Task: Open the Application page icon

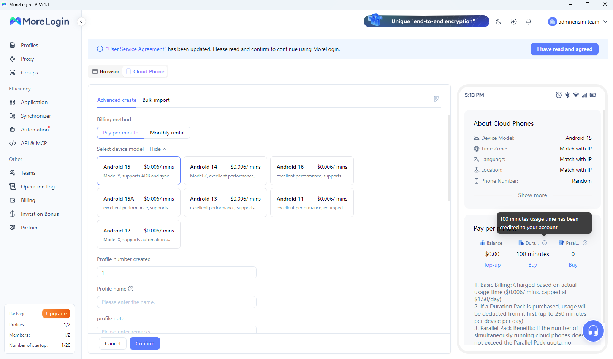Action: coord(13,102)
